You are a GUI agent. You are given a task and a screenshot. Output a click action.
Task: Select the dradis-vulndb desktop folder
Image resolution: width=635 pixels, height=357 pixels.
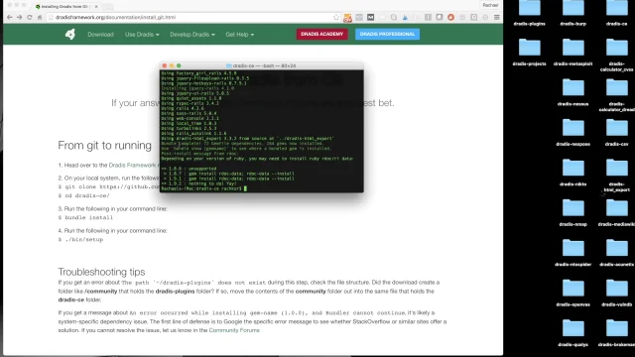[617, 293]
